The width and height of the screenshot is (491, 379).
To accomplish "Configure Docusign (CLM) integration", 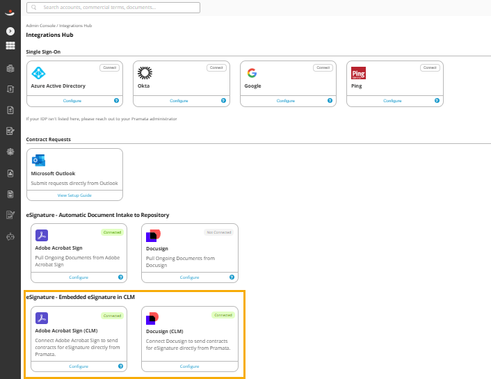I will [x=189, y=366].
